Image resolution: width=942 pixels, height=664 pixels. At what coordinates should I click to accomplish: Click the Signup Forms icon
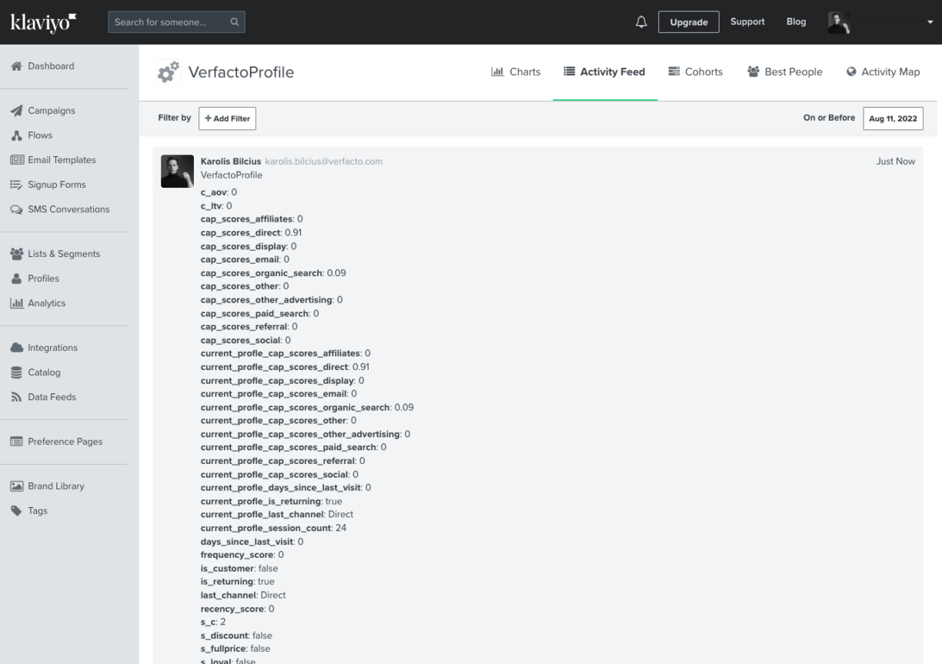click(x=16, y=185)
